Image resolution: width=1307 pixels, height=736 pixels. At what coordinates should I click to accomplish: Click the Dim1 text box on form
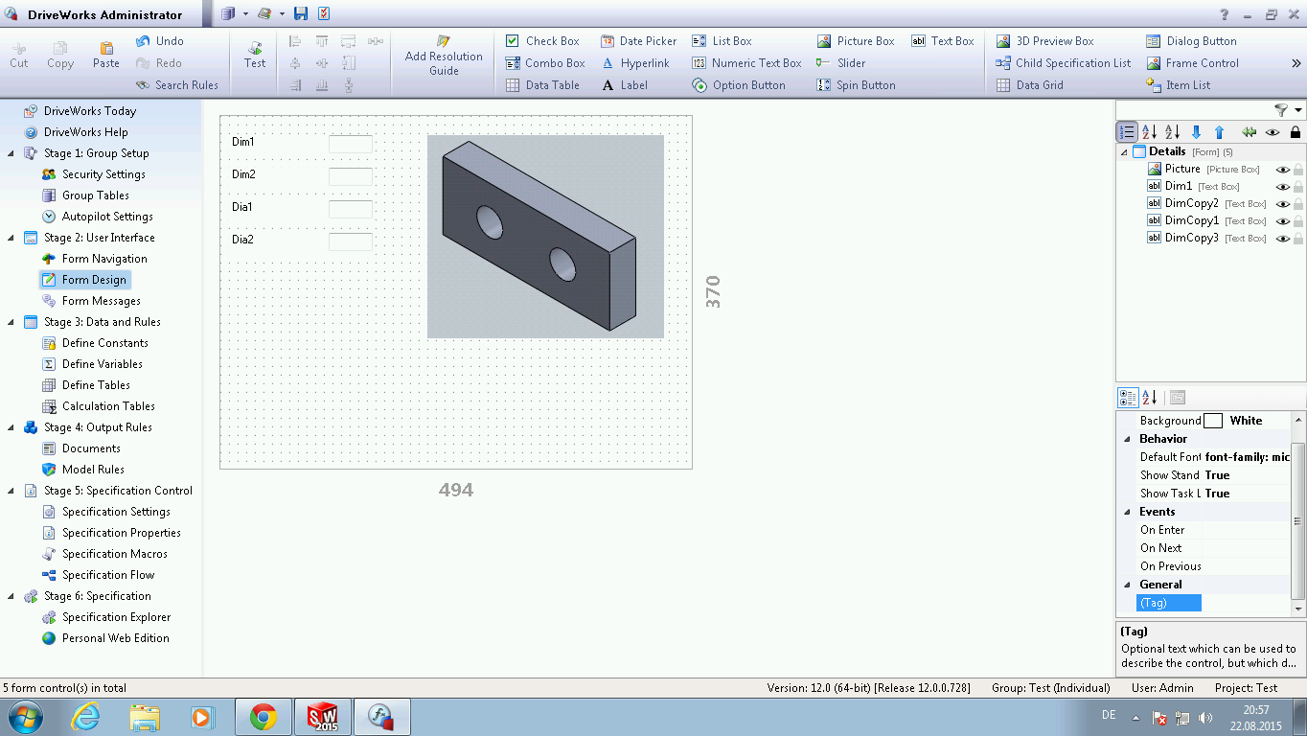point(351,144)
